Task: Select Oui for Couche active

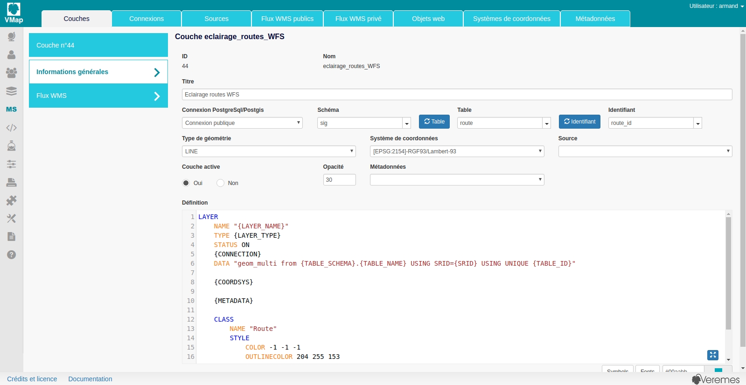Action: click(x=186, y=183)
